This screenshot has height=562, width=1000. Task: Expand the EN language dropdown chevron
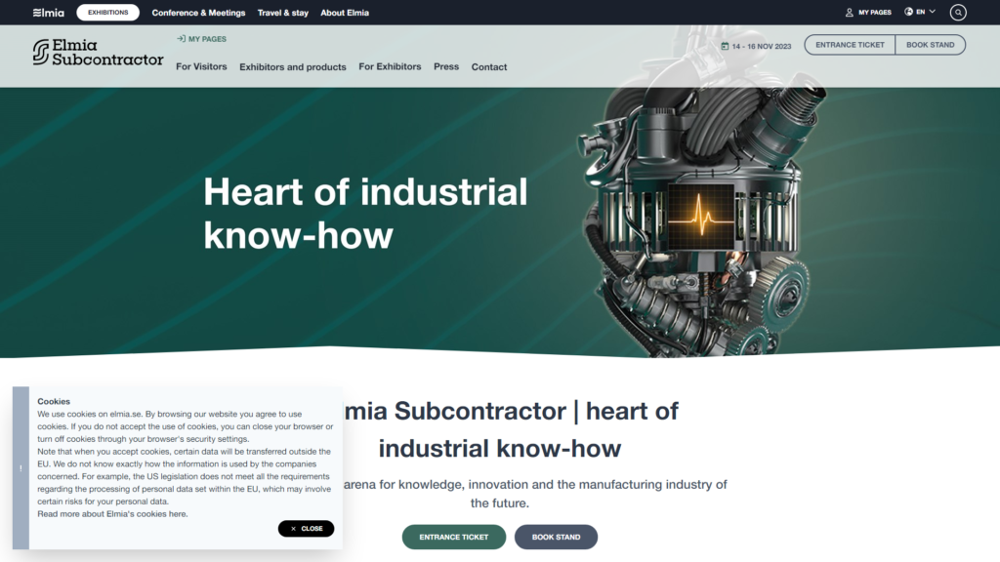coord(933,12)
